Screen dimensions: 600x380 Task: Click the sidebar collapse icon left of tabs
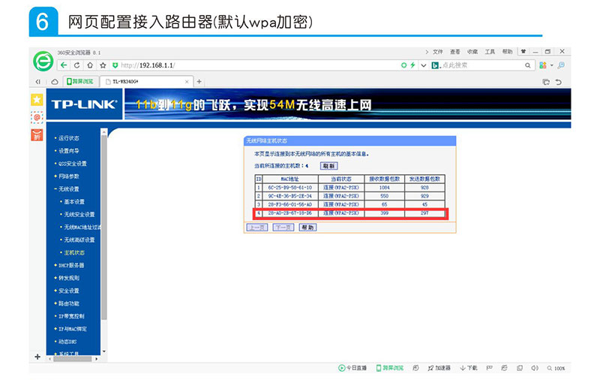(37, 82)
